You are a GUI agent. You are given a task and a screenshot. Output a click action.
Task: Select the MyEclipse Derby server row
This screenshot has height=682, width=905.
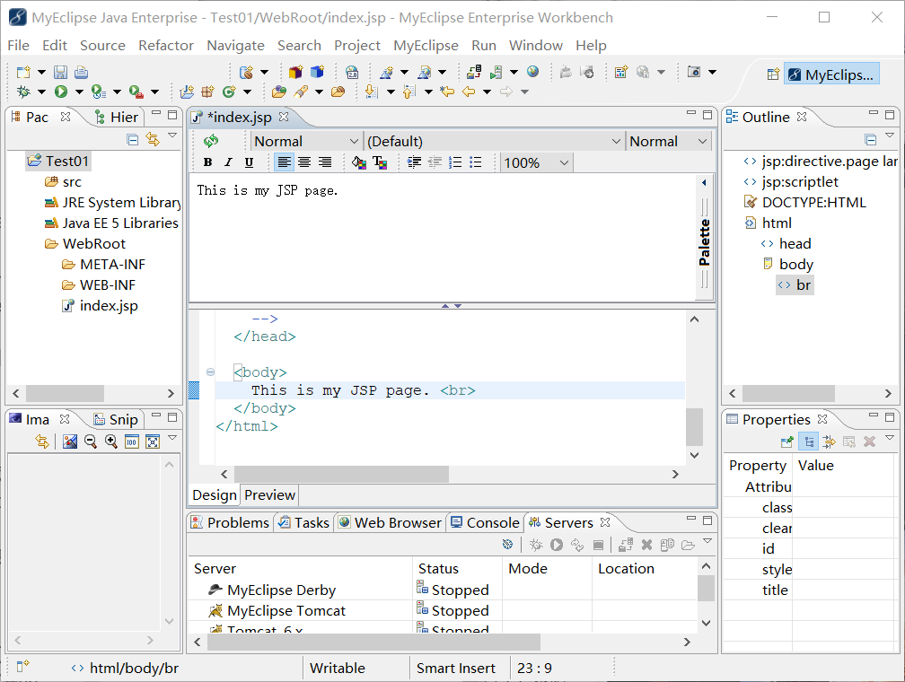[444, 590]
